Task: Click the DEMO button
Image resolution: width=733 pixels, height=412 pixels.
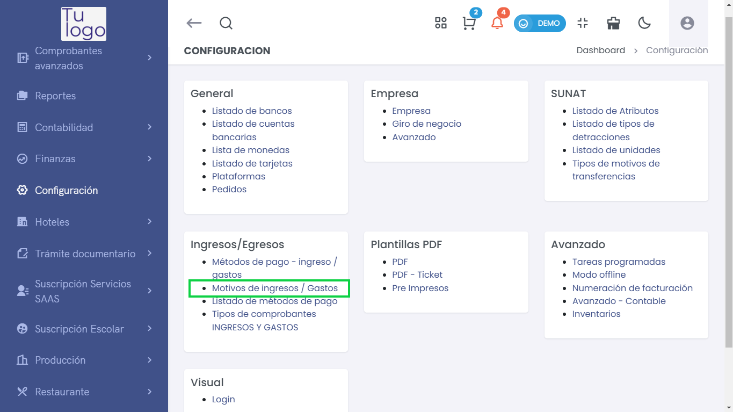Action: [x=540, y=23]
